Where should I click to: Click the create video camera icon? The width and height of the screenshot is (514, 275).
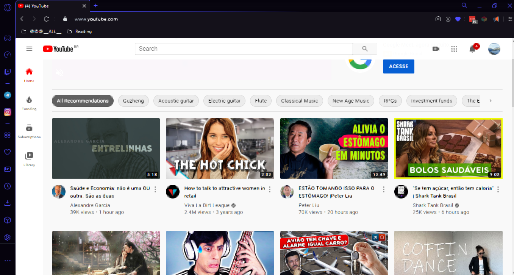[436, 49]
